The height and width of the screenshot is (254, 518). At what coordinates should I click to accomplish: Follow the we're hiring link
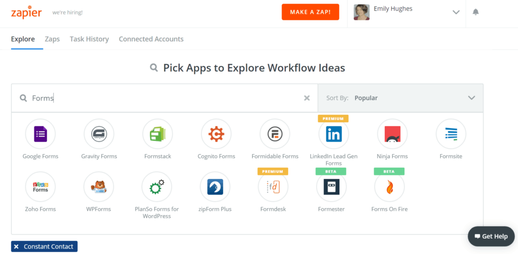pyautogui.click(x=68, y=13)
